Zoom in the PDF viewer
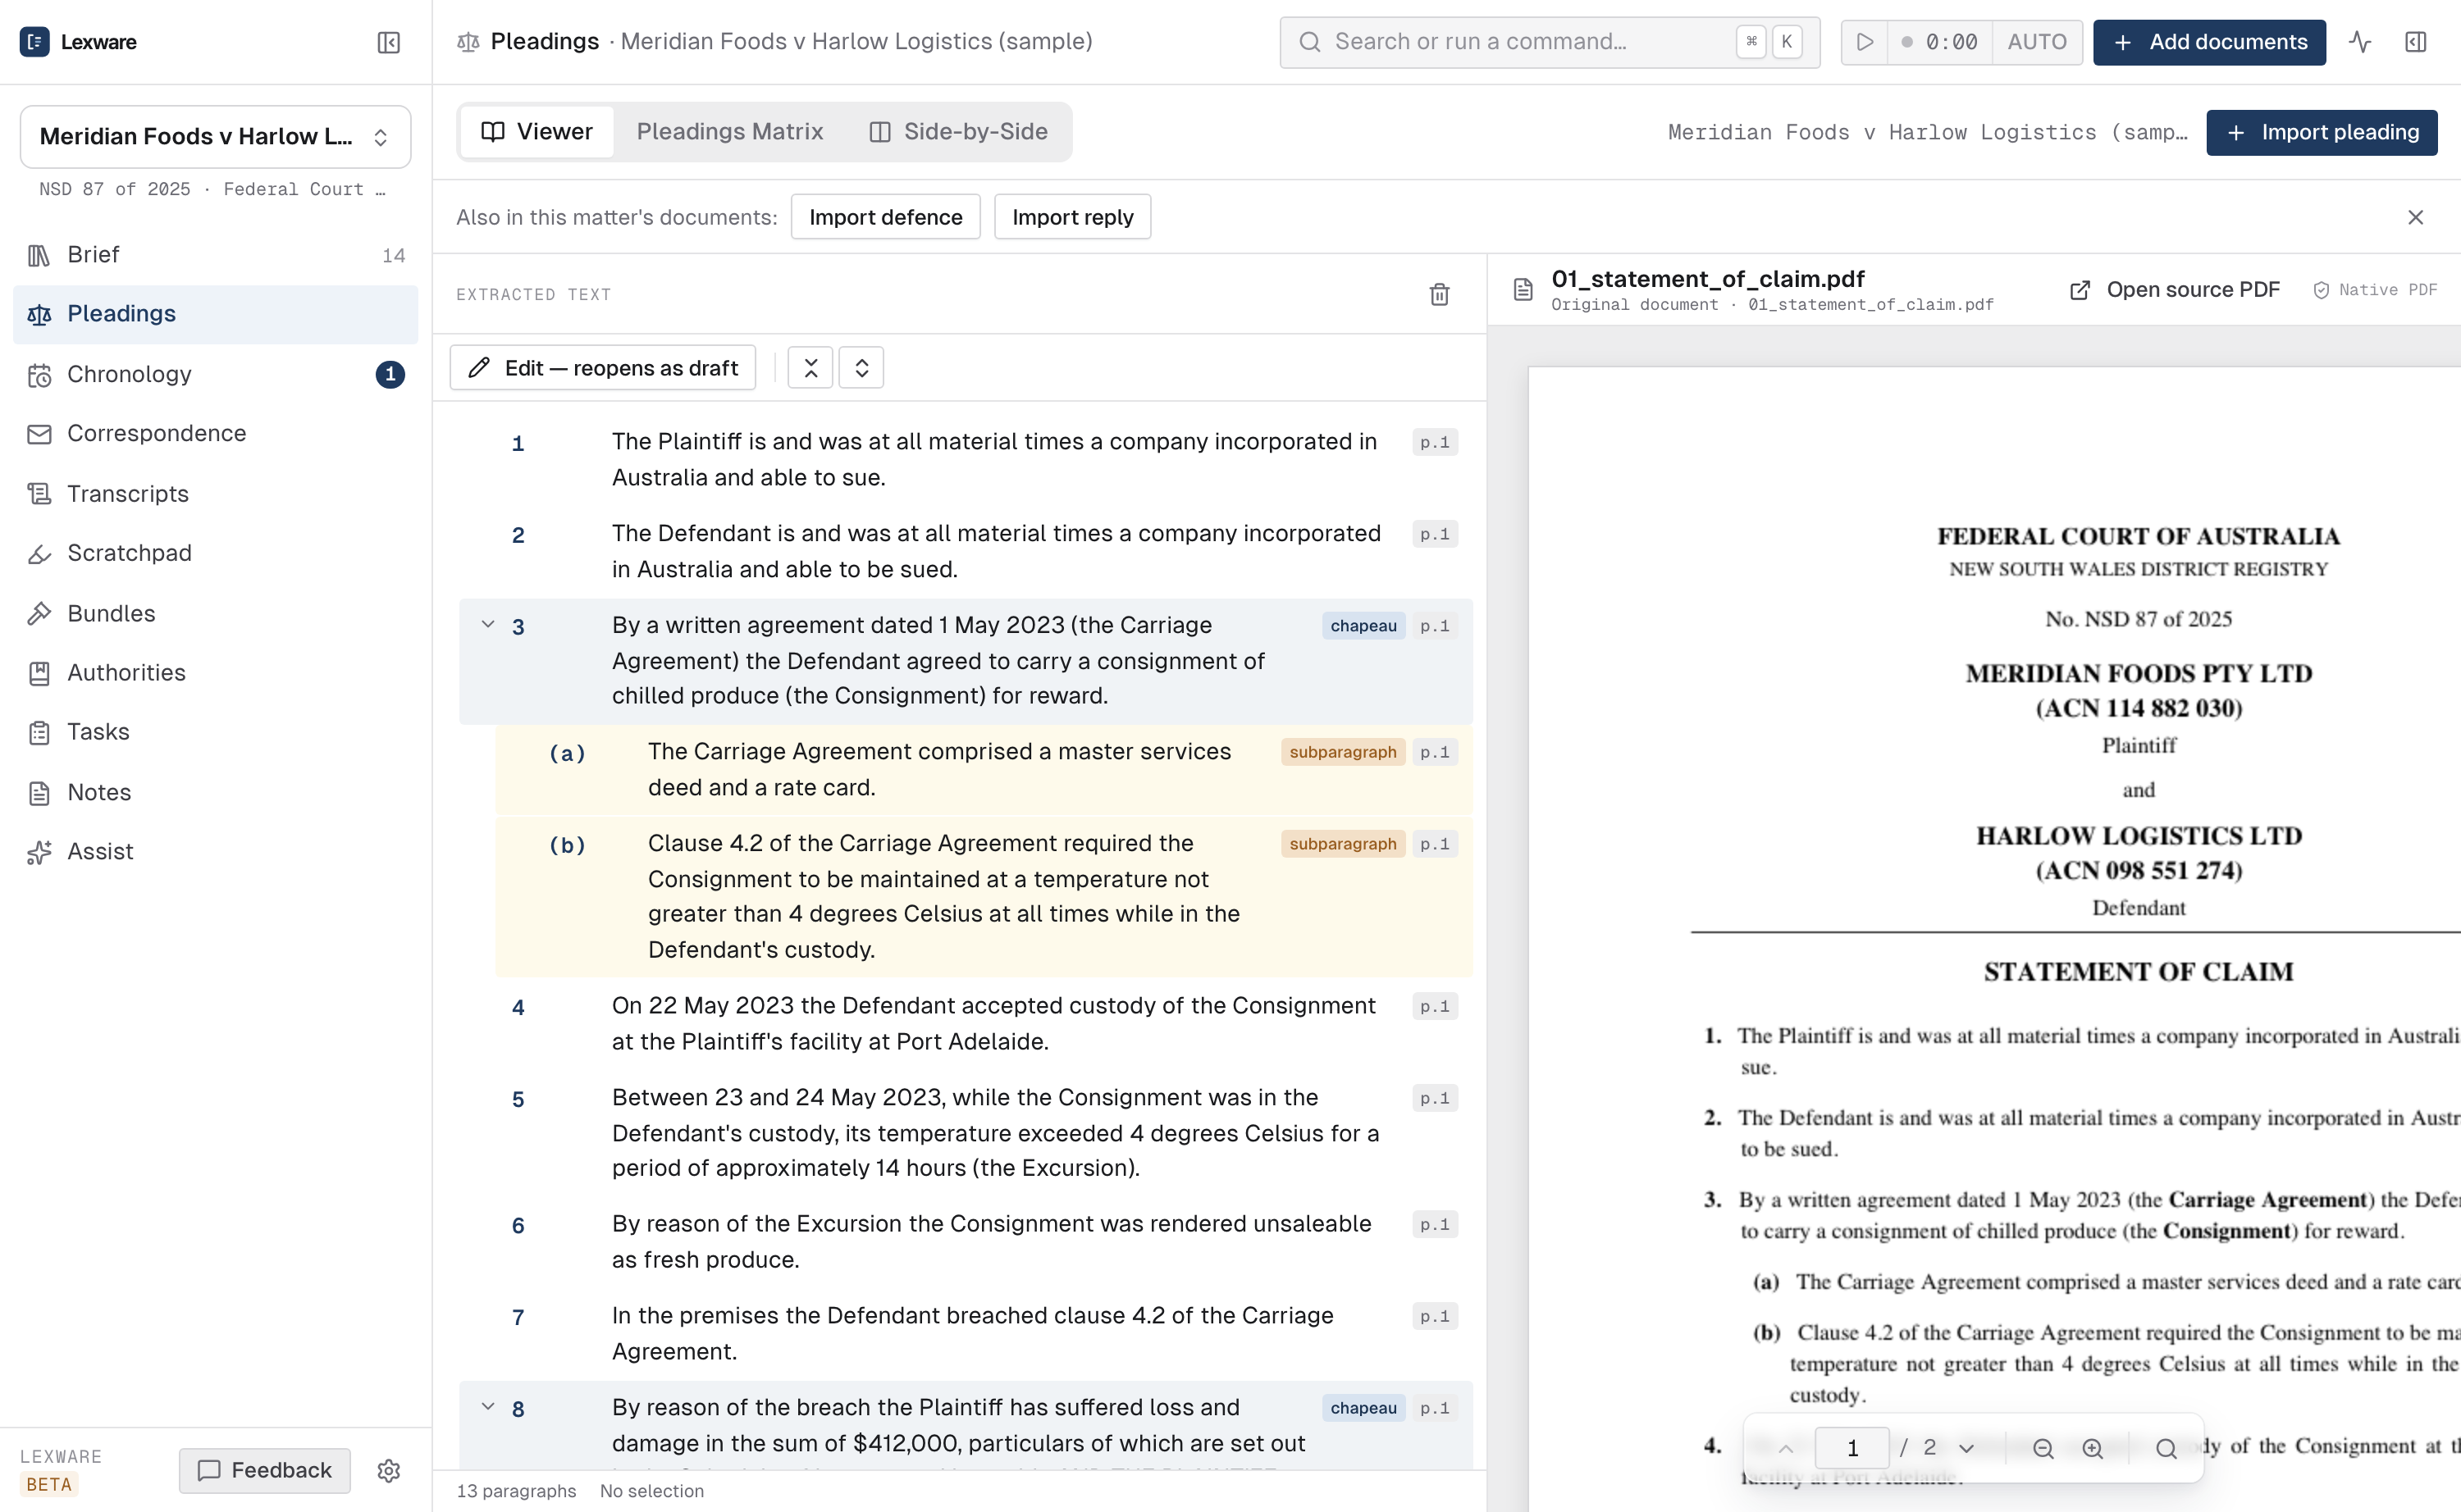Image resolution: width=2461 pixels, height=1512 pixels. (x=2092, y=1448)
